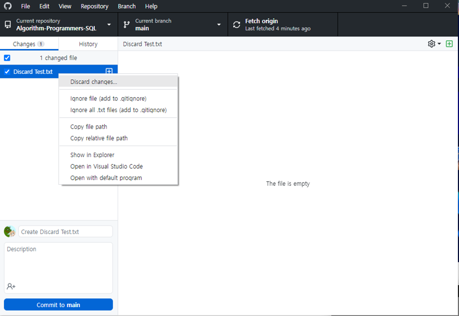This screenshot has height=316, width=459.
Task: Select Copy relative file path entry
Action: coord(118,138)
